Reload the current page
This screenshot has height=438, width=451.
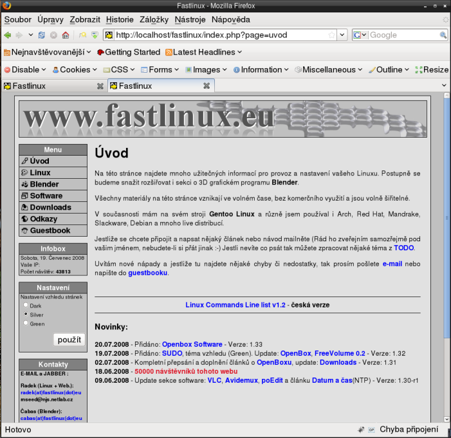tap(42, 35)
